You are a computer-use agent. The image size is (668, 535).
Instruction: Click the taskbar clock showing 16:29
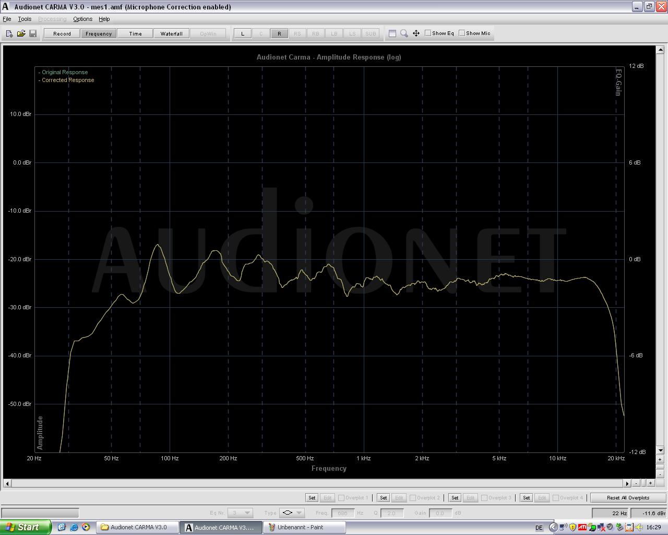(653, 528)
